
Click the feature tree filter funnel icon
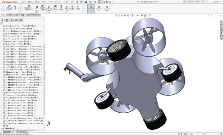coord(2,23)
